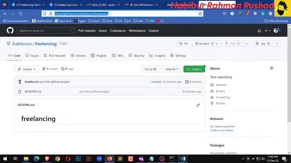Open Photoshop from the taskbar
Image resolution: width=291 pixels, height=163 pixels.
pos(78,159)
